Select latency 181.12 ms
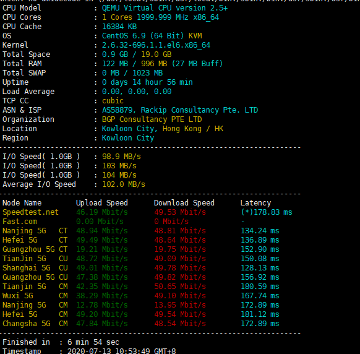The height and width of the screenshot is (354, 360). (260, 314)
